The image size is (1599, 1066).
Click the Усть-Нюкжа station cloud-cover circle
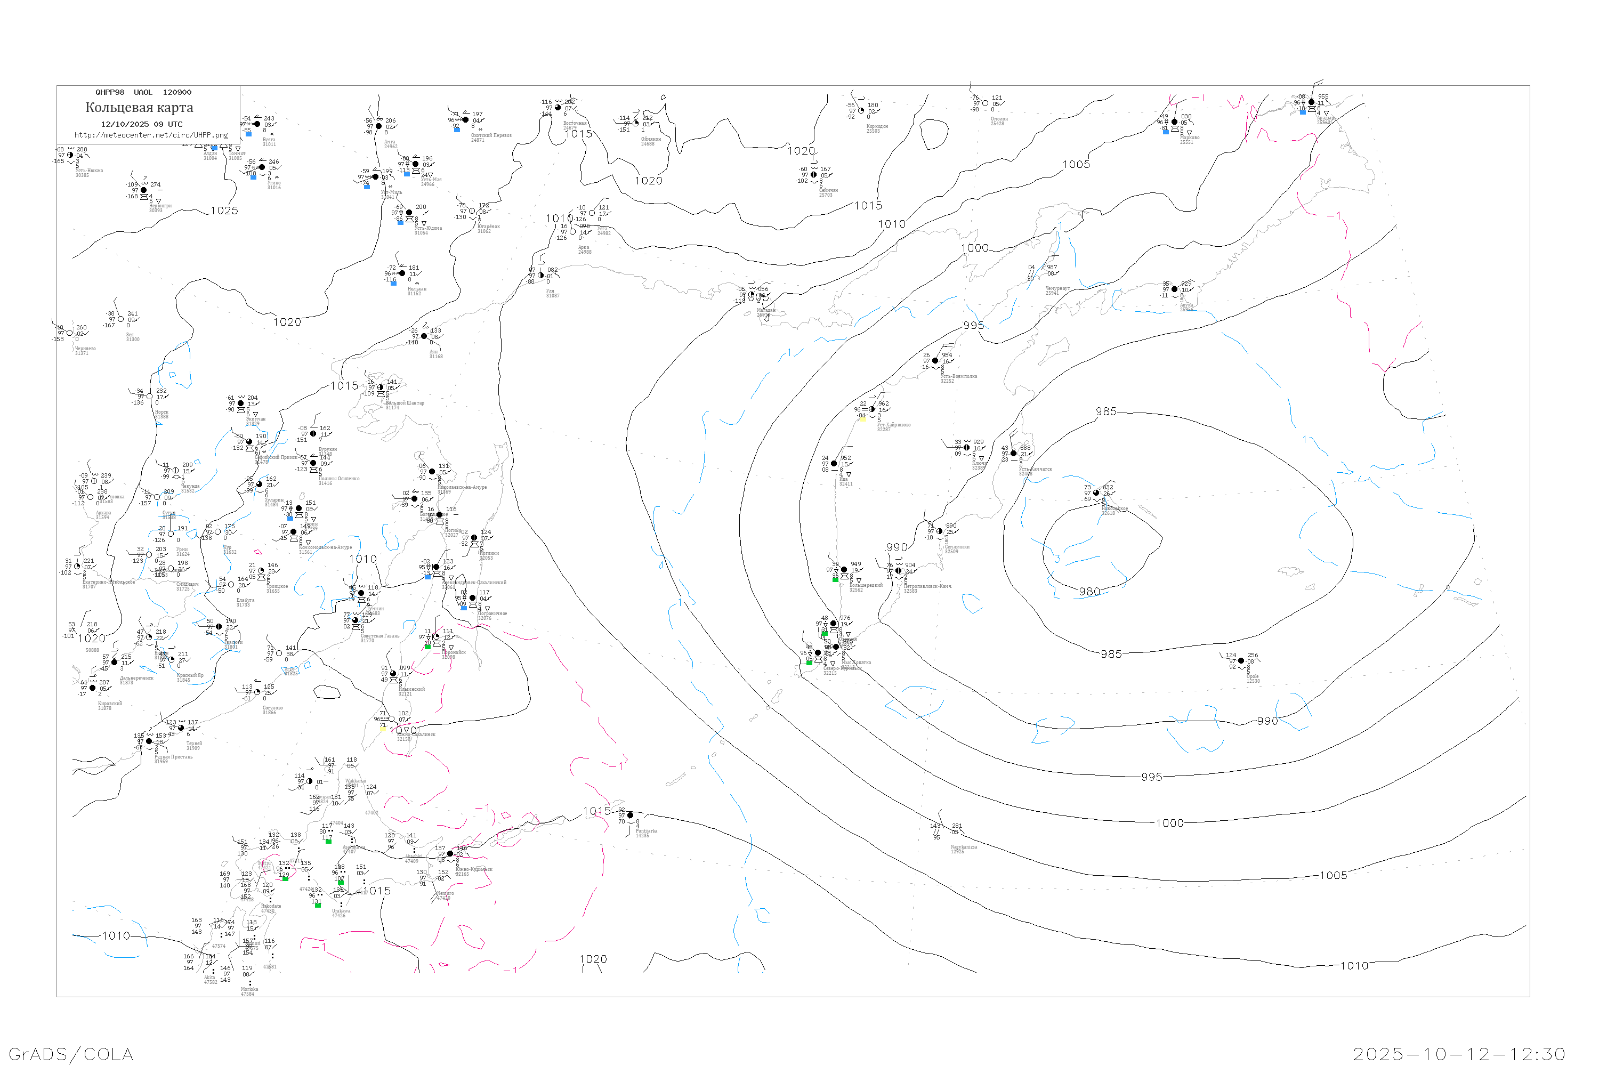70,155
